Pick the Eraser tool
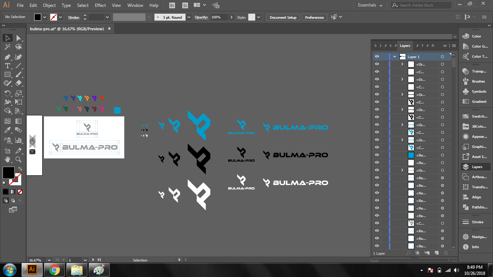Screen dimensions: 493x277 pyautogui.click(x=19, y=83)
